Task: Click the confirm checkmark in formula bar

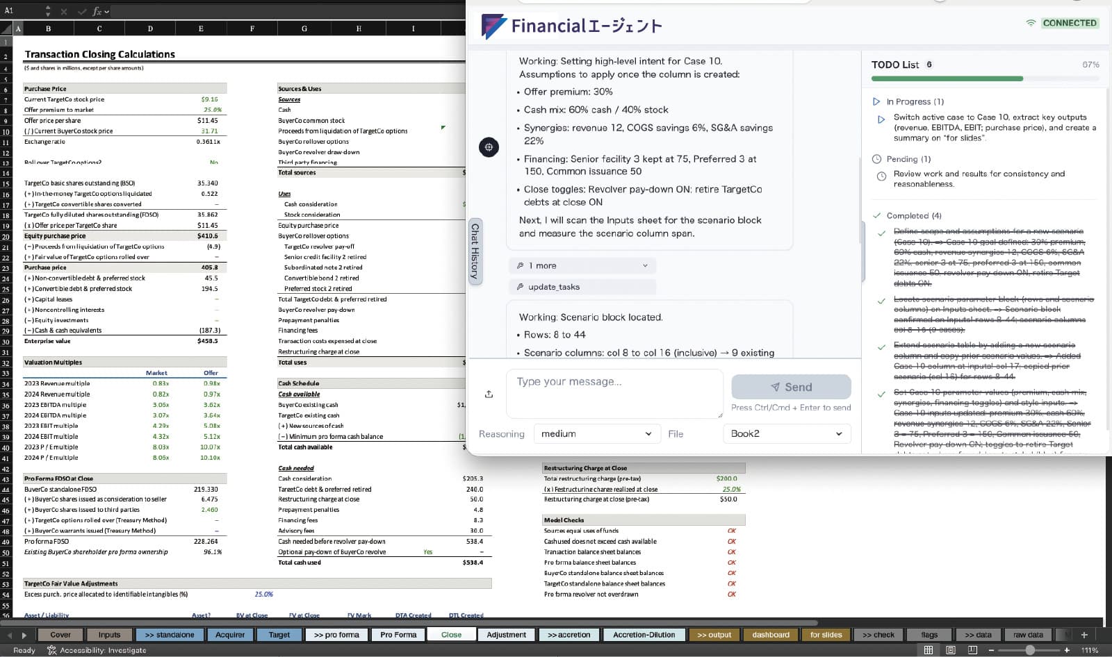Action: 81,11
